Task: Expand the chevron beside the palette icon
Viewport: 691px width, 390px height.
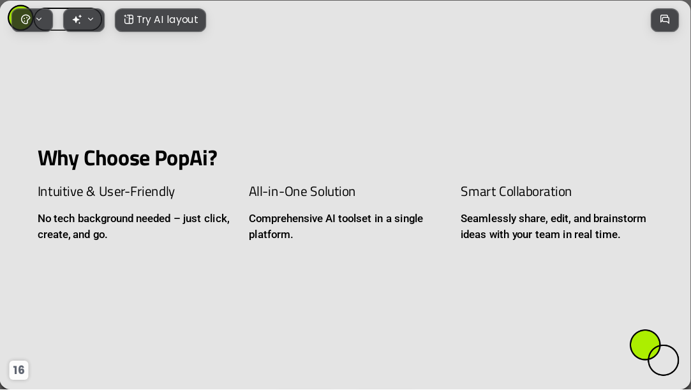Action: (39, 19)
